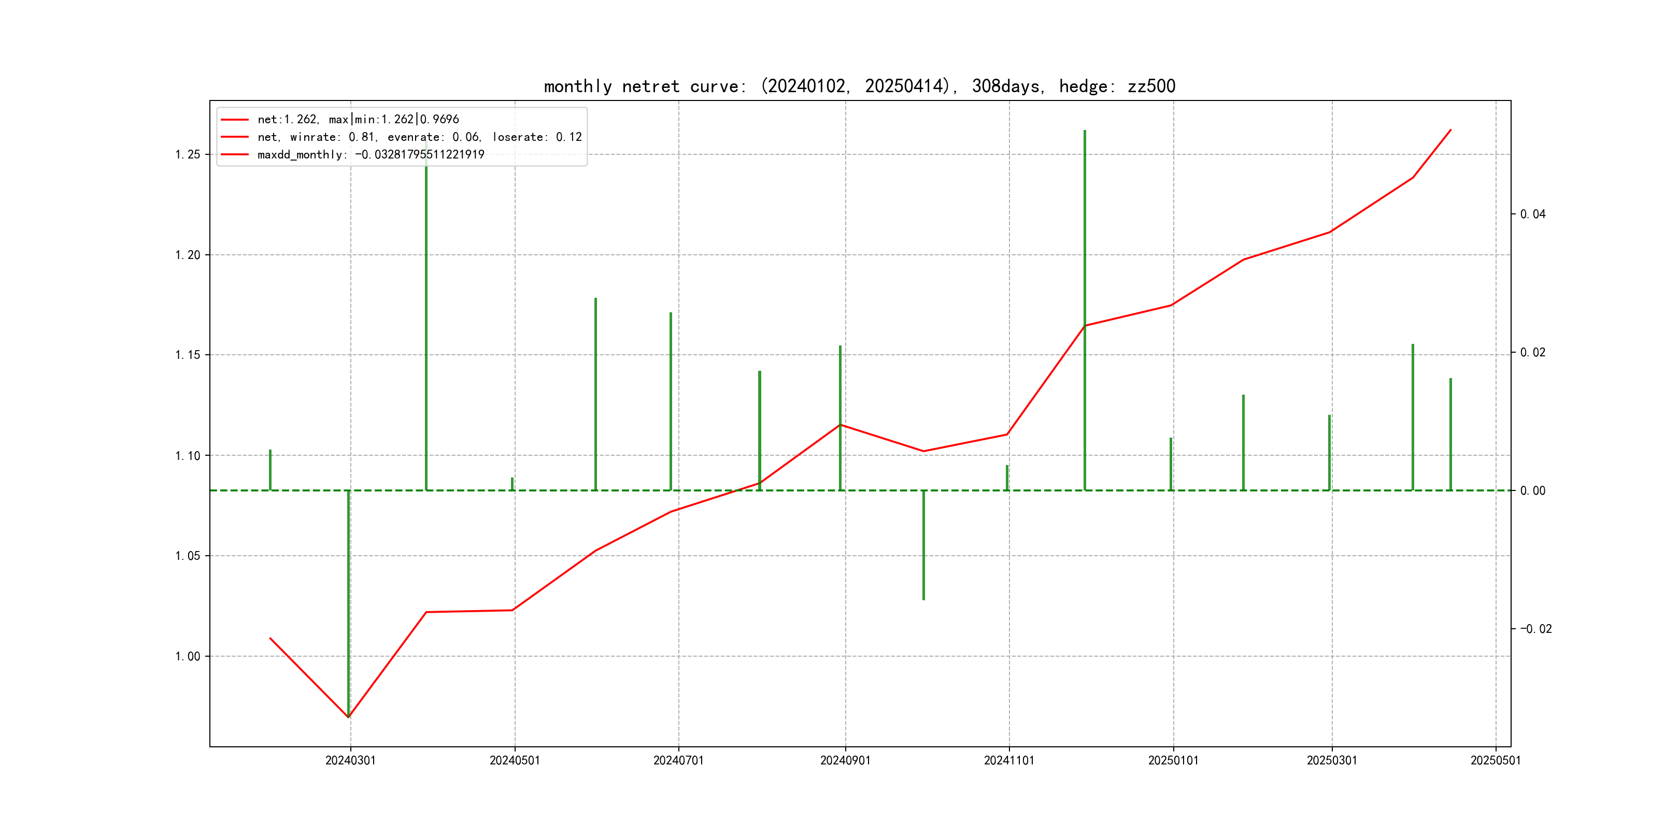The height and width of the screenshot is (839, 1679).
Task: Click the 'net:1.262, max|min' legend entry
Action: [358, 119]
